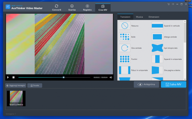Image resolution: width=192 pixels, height=119 pixels.
Task: Click the Anteprima preview button
Action: coord(146,84)
